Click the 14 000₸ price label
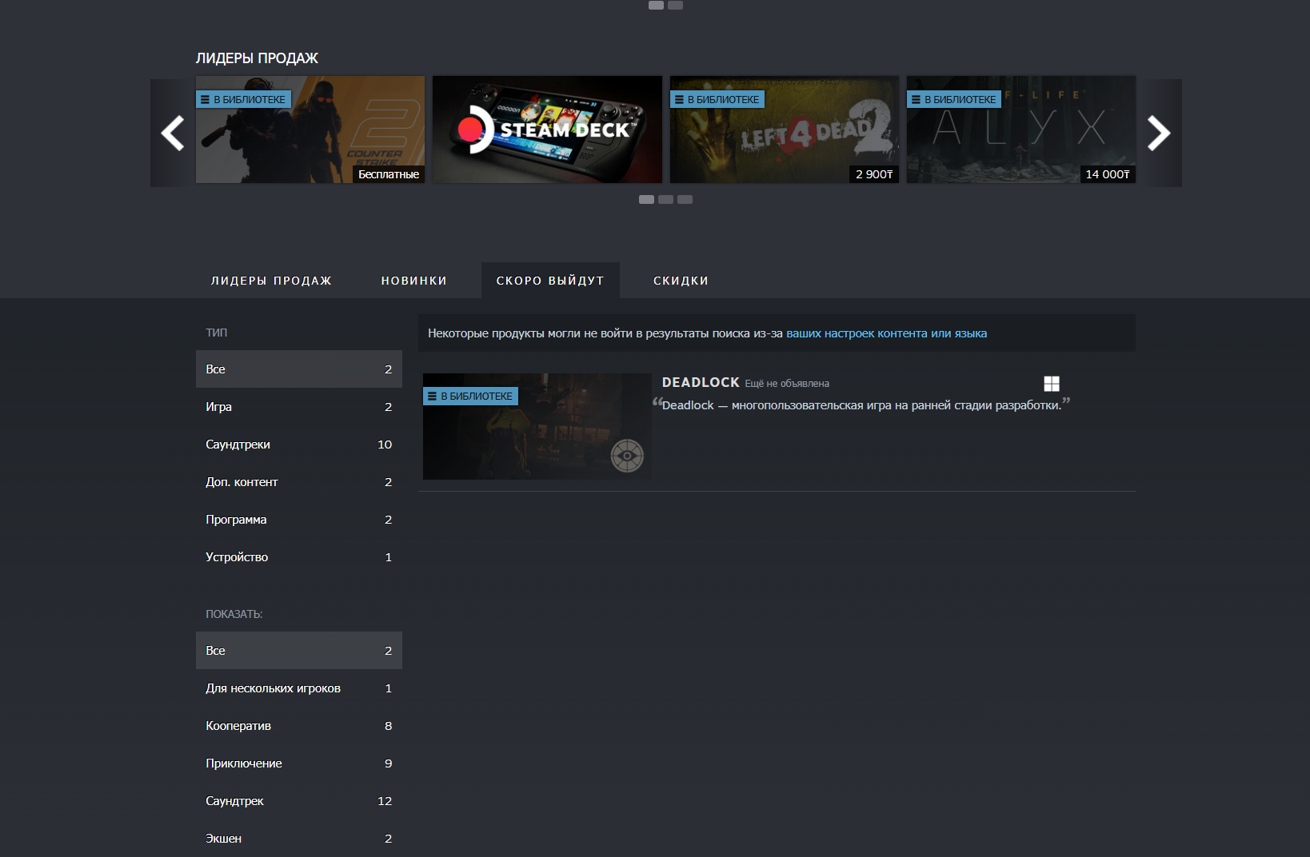The height and width of the screenshot is (857, 1310). pos(1108,174)
